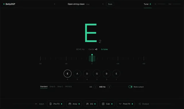The image size is (184, 109).
Task: Click the Output label in signal chain
Action: pos(145,104)
